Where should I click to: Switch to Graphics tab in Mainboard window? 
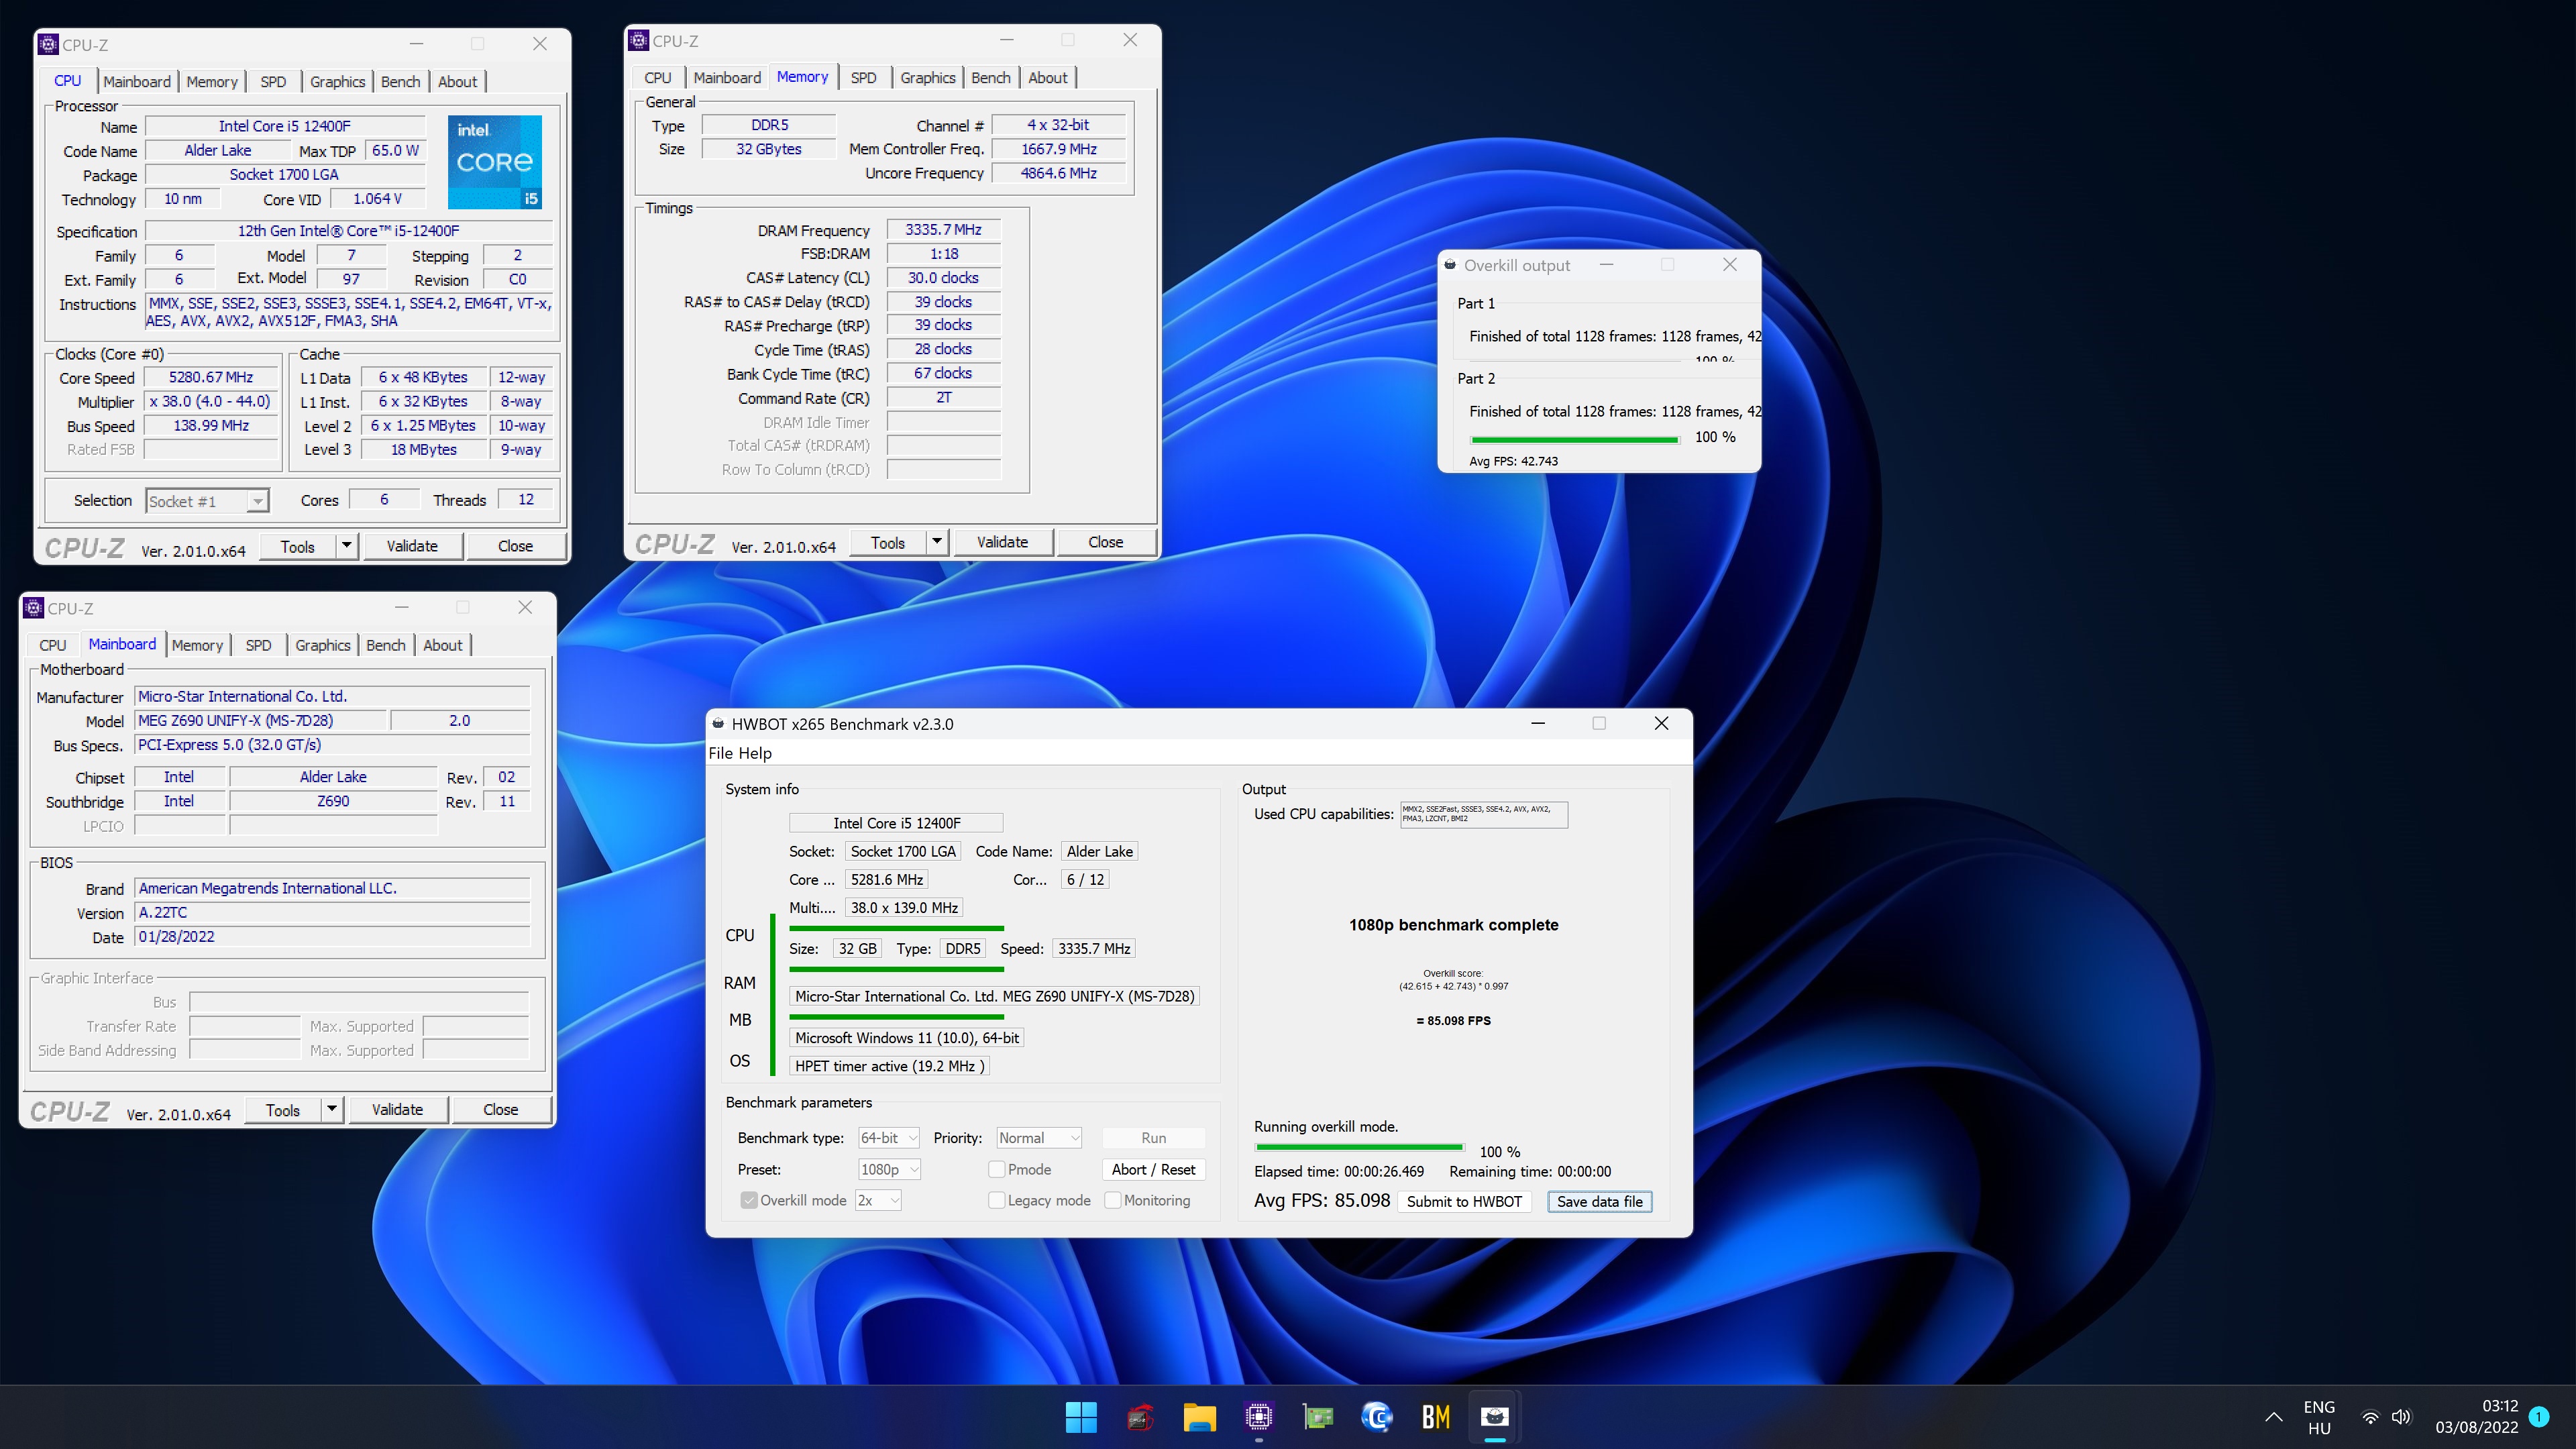322,645
